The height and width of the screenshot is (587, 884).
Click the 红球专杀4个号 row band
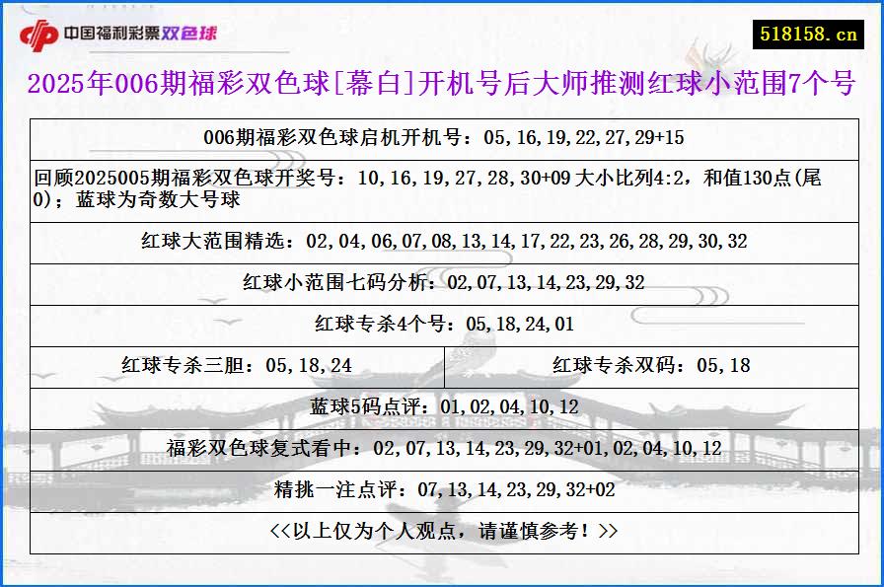442,325
